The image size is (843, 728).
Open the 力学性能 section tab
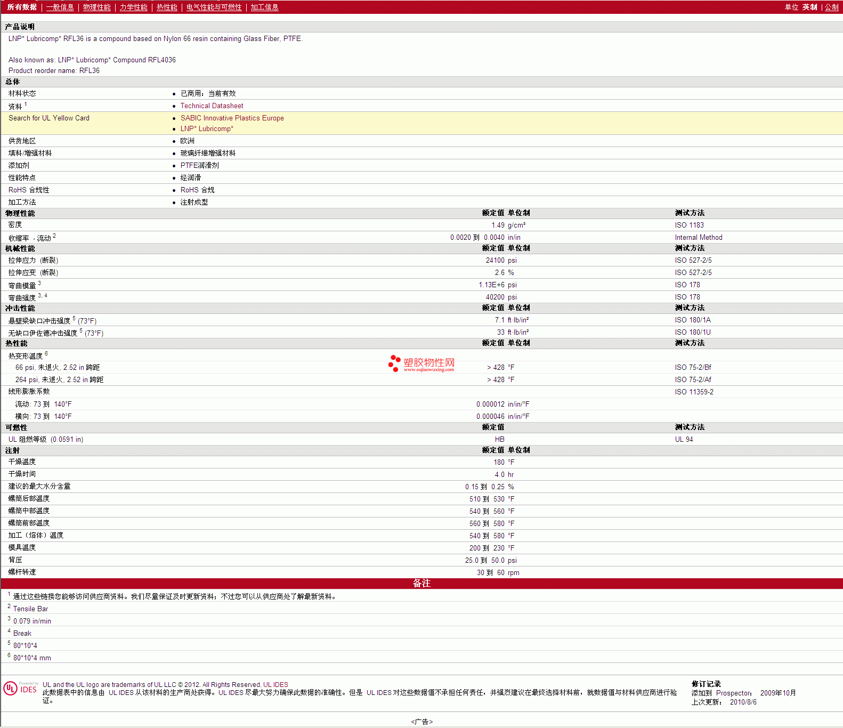pos(133,7)
